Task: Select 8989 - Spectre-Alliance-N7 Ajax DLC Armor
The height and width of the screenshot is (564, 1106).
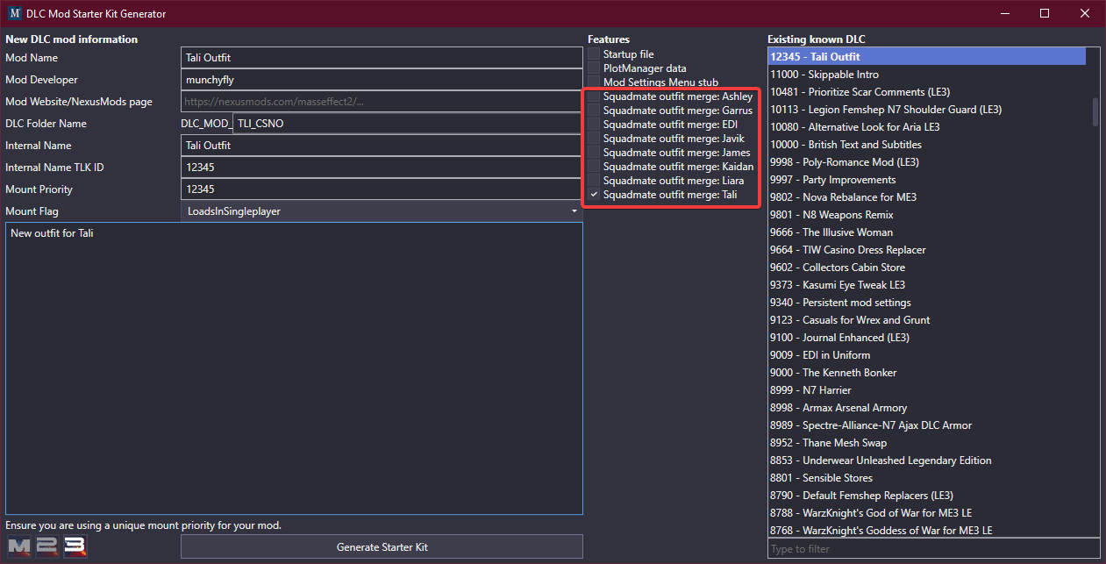Action: [x=926, y=425]
